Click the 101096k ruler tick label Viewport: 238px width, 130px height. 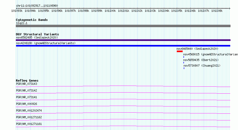57,11
